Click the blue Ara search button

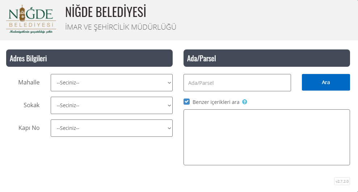point(326,82)
